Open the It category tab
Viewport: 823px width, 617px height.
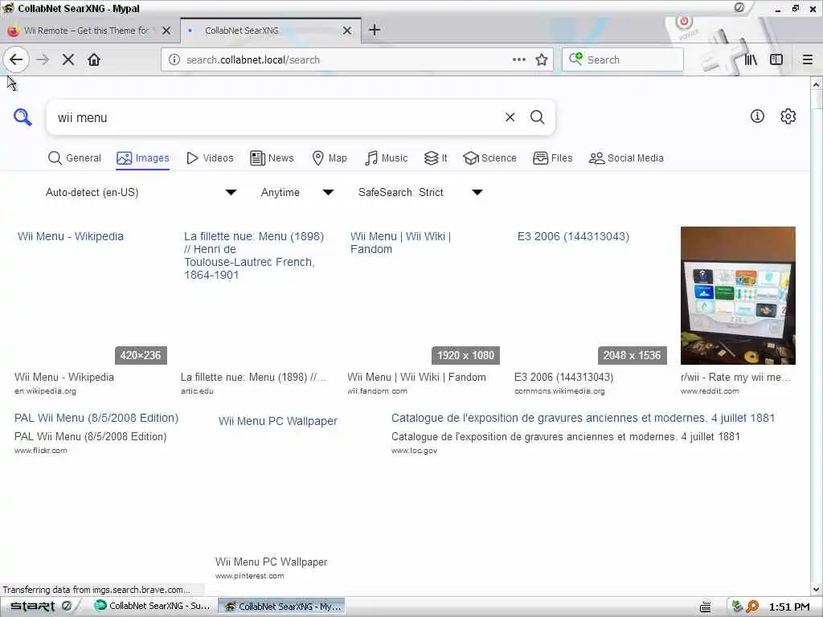436,158
